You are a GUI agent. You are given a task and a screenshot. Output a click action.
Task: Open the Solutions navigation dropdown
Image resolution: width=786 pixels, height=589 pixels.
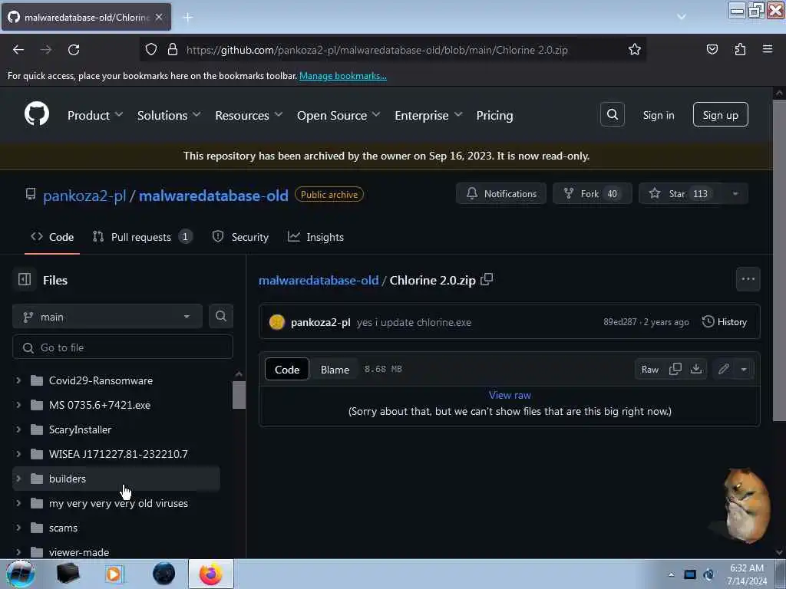pos(169,115)
